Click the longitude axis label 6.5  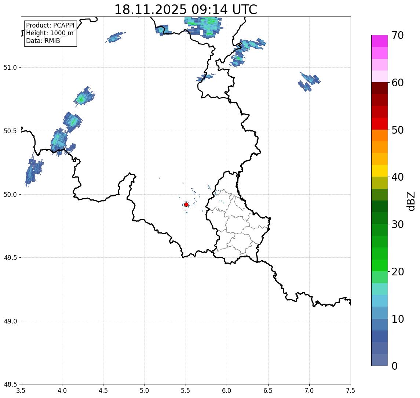(x=268, y=391)
